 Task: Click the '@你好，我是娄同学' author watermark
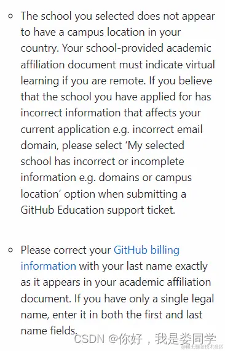coord(162,339)
